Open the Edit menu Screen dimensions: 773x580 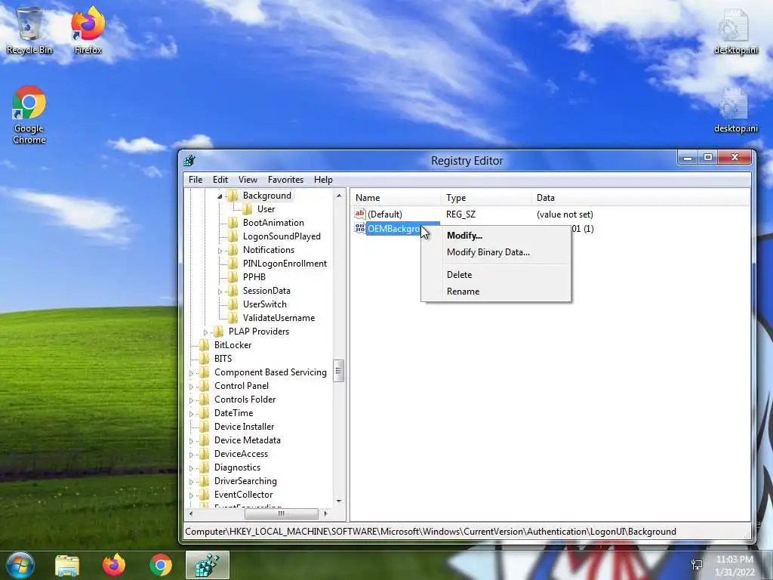click(220, 180)
